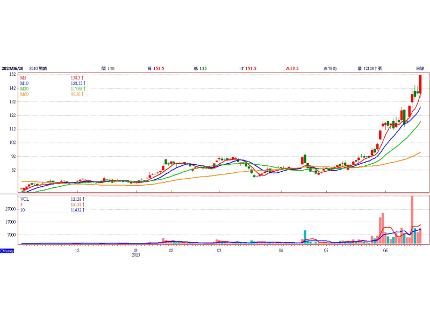This screenshot has width=430, height=322.
Task: Click the CMoney logo badge
Action: [x=7, y=251]
